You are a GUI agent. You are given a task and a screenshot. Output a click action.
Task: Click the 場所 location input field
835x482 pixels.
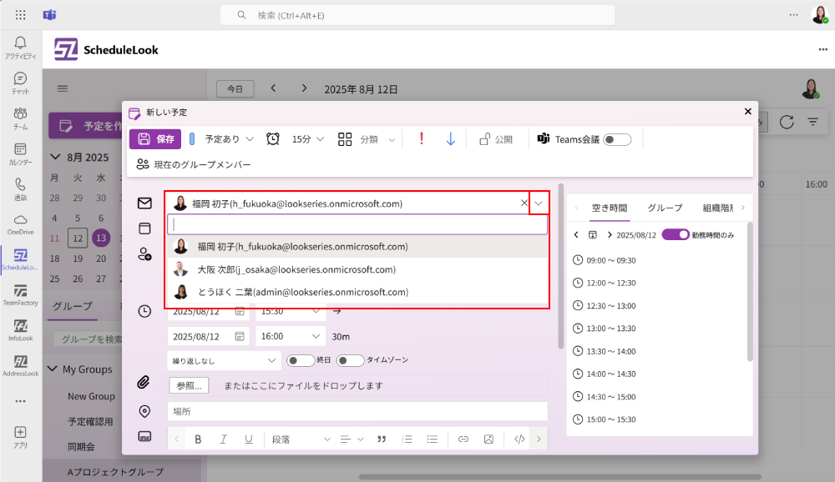click(x=357, y=411)
